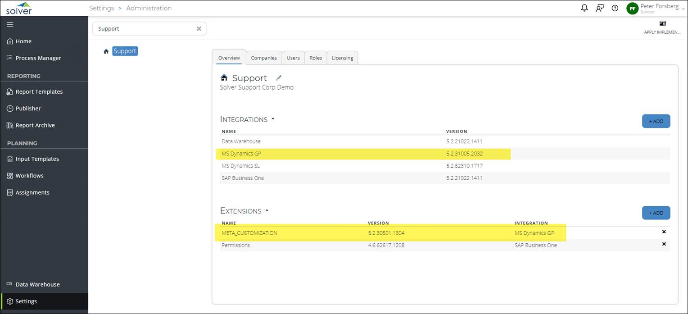Open Report Templates under Reporting
The height and width of the screenshot is (314, 688).
pyautogui.click(x=40, y=91)
